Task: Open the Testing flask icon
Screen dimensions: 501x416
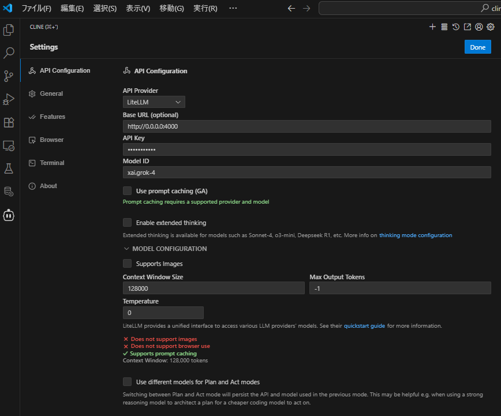Action: click(x=9, y=168)
